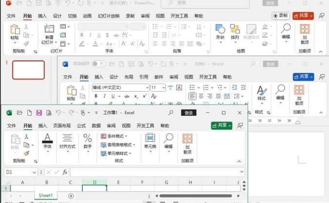Add a new sheet with plus icon

click(x=71, y=196)
